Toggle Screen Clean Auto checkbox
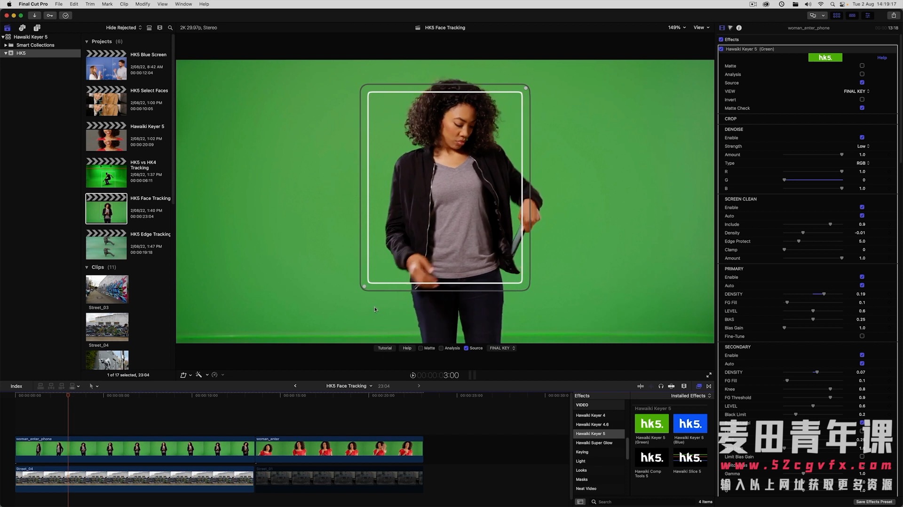 [x=862, y=216]
